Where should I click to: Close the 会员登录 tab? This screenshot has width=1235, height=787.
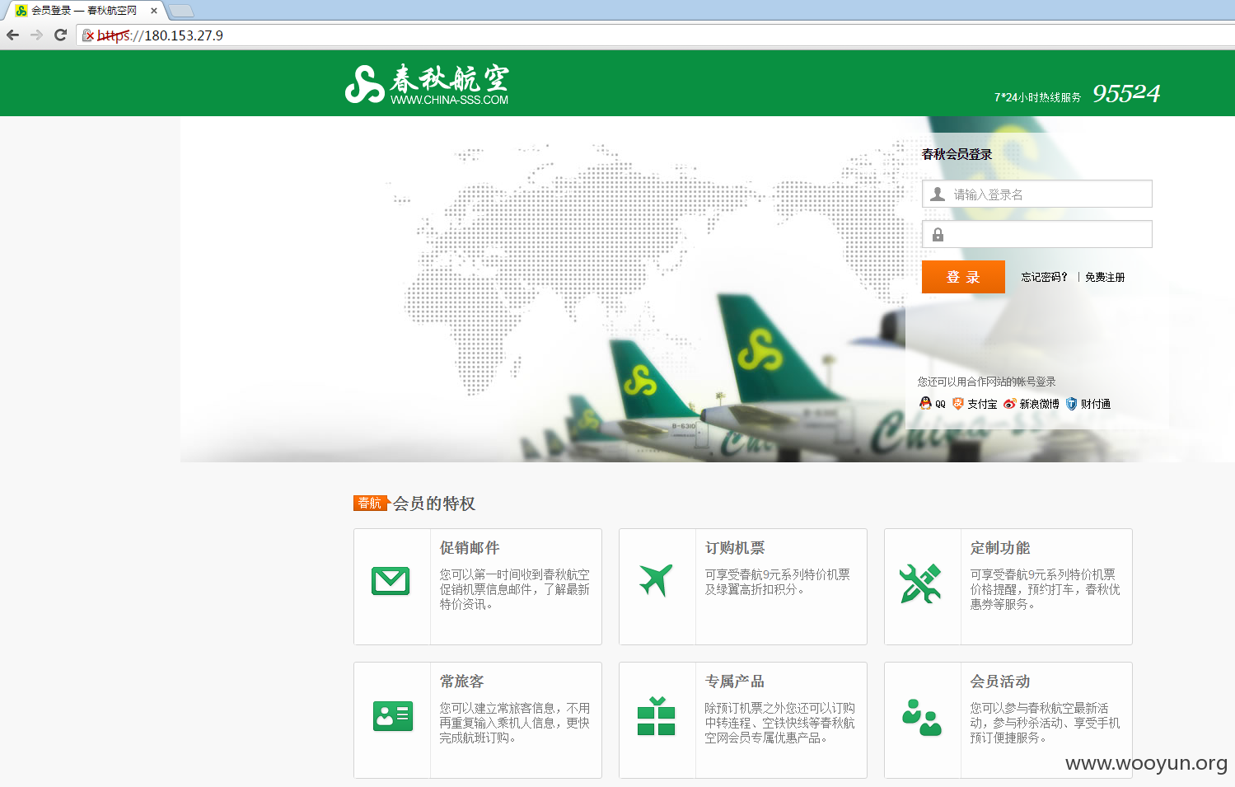point(153,11)
